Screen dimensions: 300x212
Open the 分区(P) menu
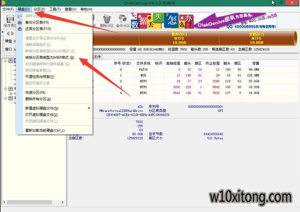39,9
